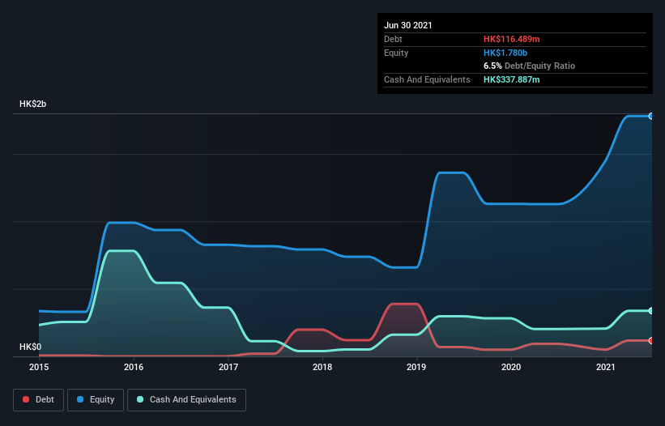The image size is (665, 426).
Task: Click the 2017 x-axis label
Action: coord(228,367)
